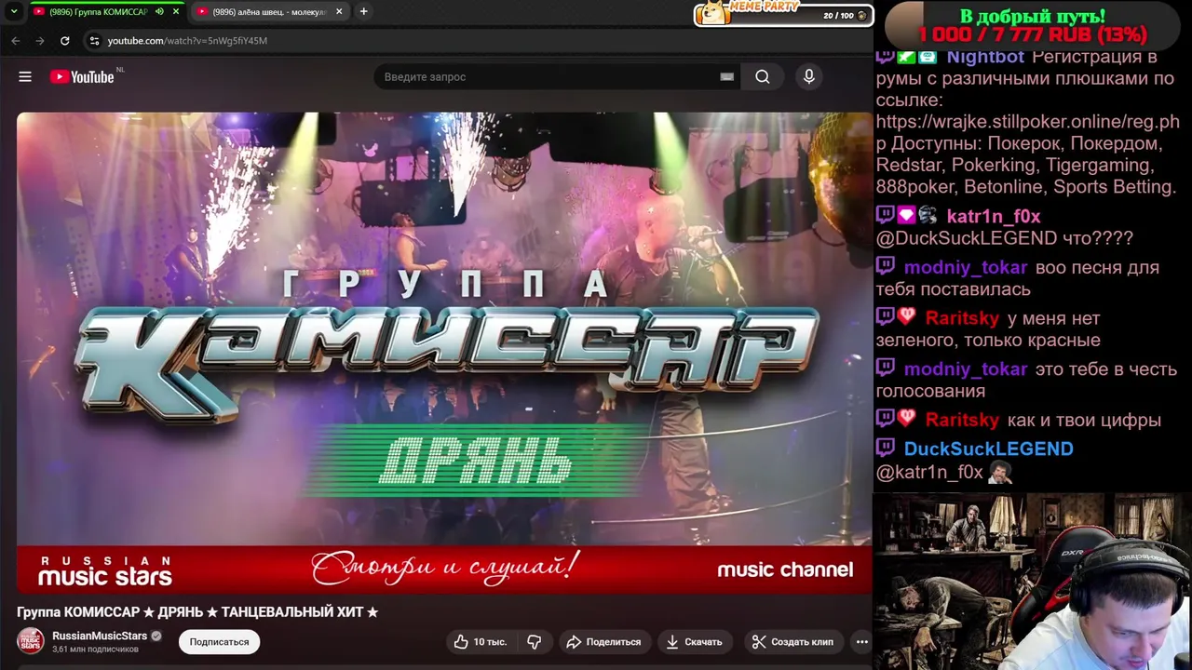The width and height of the screenshot is (1192, 670).
Task: Click the 1 000 / 7 777 RUB donation goal
Action: tap(1032, 35)
